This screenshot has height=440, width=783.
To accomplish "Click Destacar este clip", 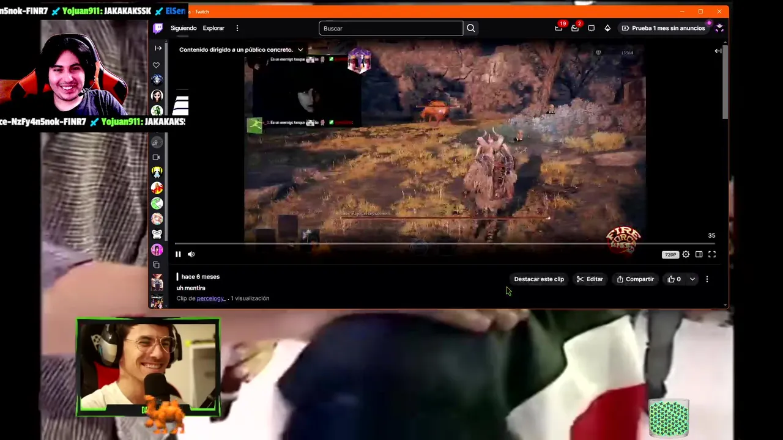I will point(539,279).
